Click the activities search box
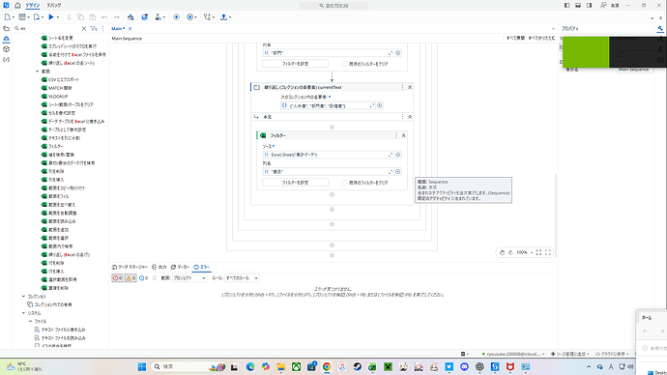This screenshot has width=667, height=375. point(49,28)
